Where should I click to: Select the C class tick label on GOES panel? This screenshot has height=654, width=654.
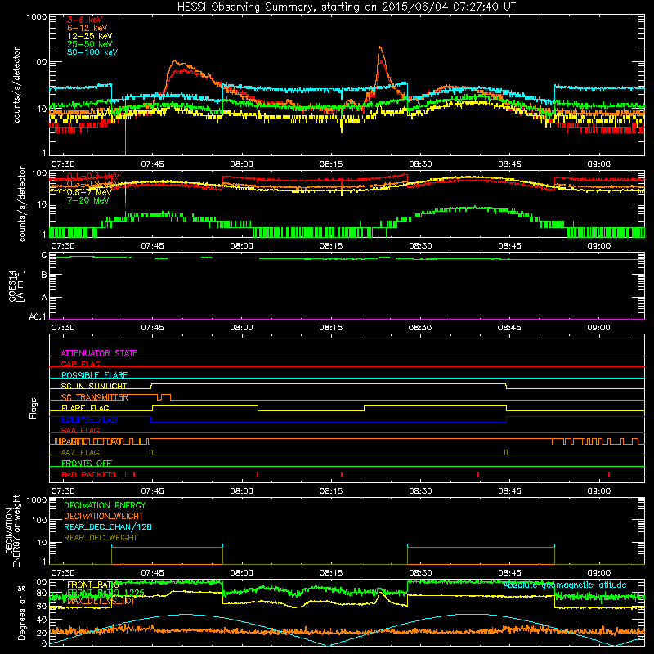pyautogui.click(x=44, y=255)
